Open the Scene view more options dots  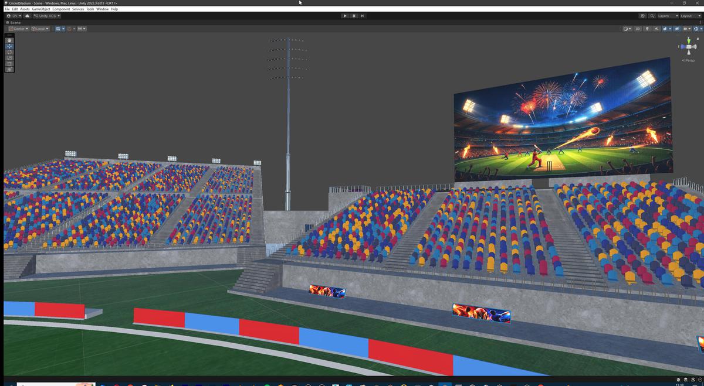coord(700,22)
